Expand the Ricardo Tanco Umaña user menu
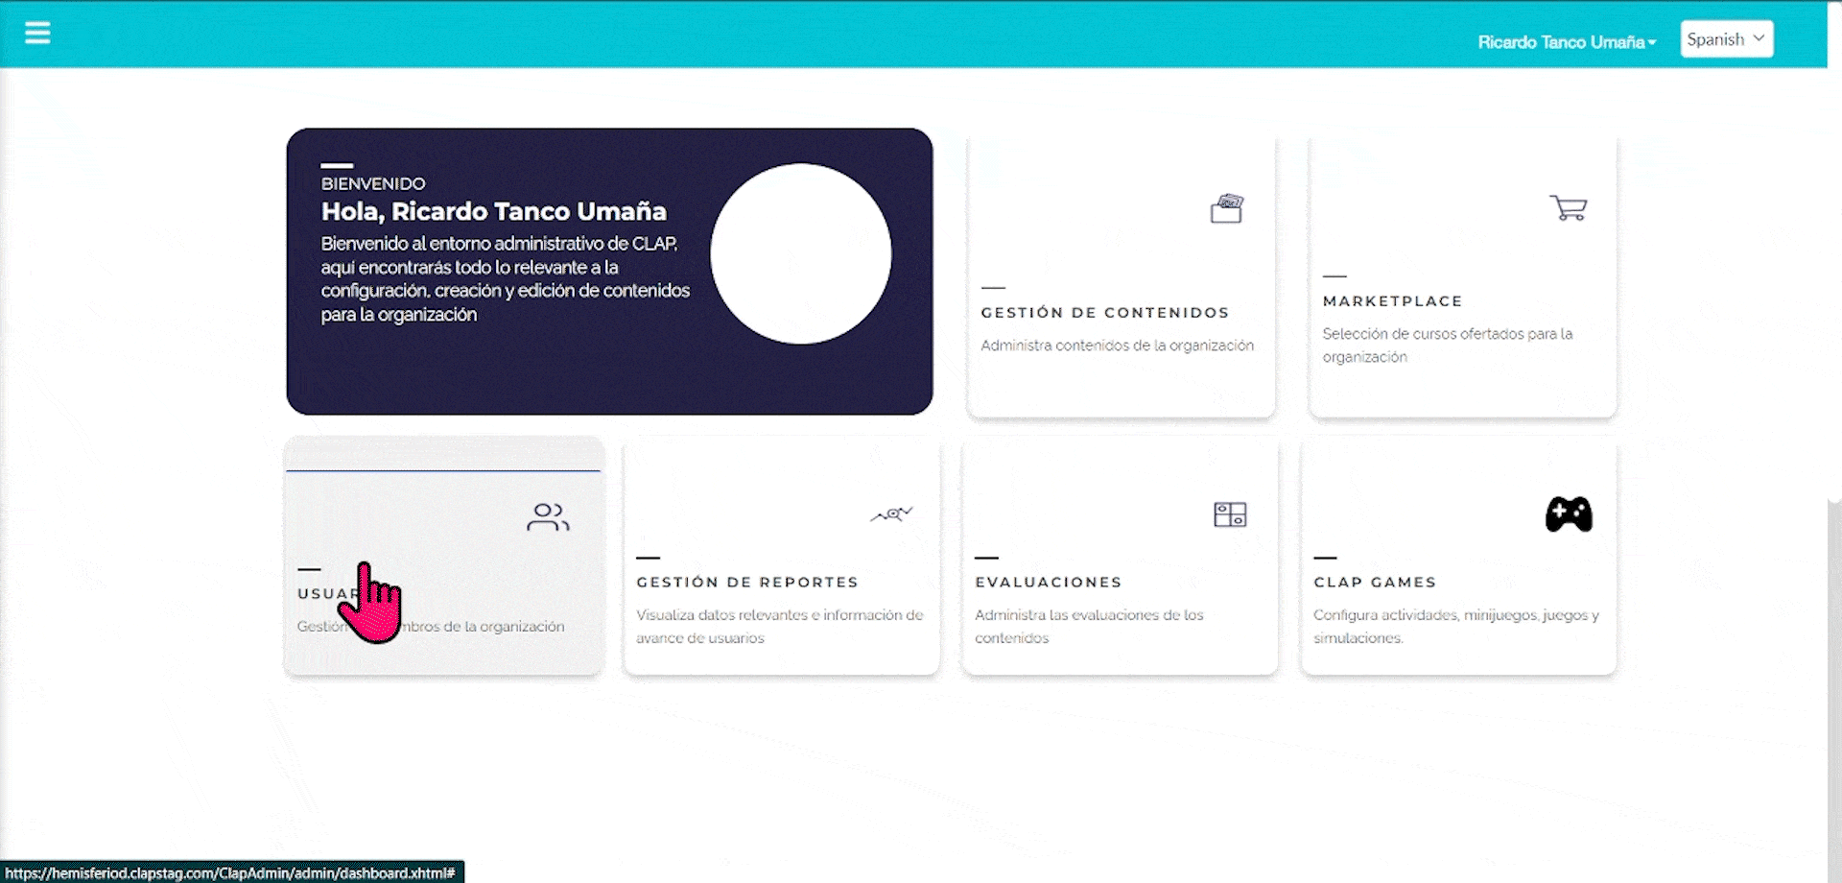Image resolution: width=1842 pixels, height=883 pixels. [x=1567, y=42]
